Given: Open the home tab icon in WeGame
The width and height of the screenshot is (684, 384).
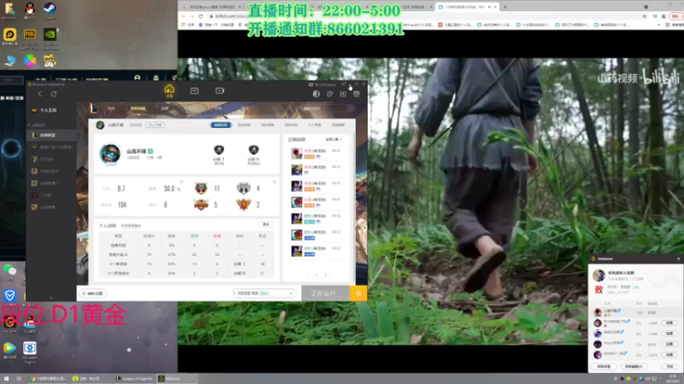Looking at the screenshot, I should (169, 90).
